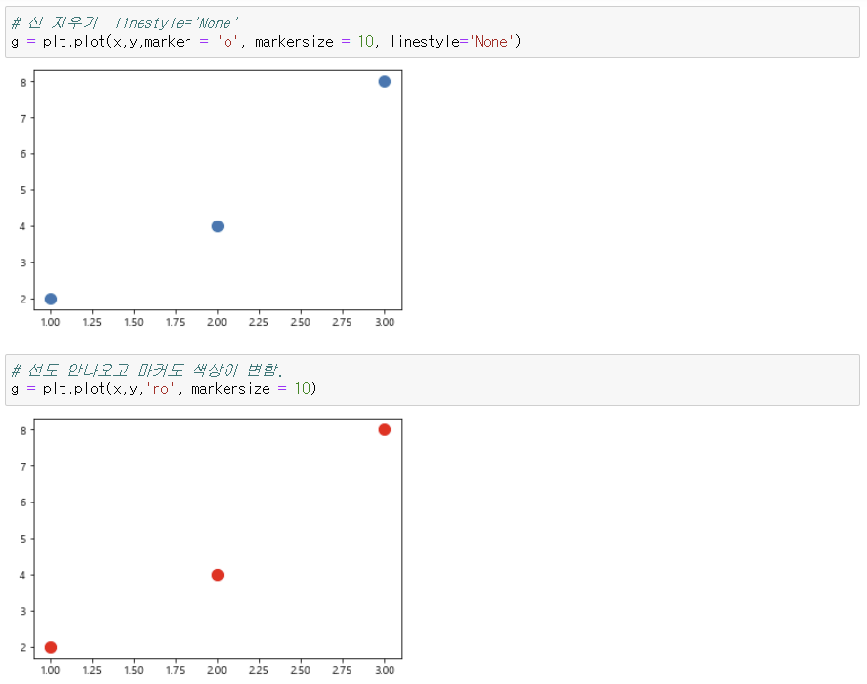Click the first code cell with linestyle='None'
Image resolution: width=867 pixels, height=684 pixels.
pyautogui.click(x=433, y=32)
